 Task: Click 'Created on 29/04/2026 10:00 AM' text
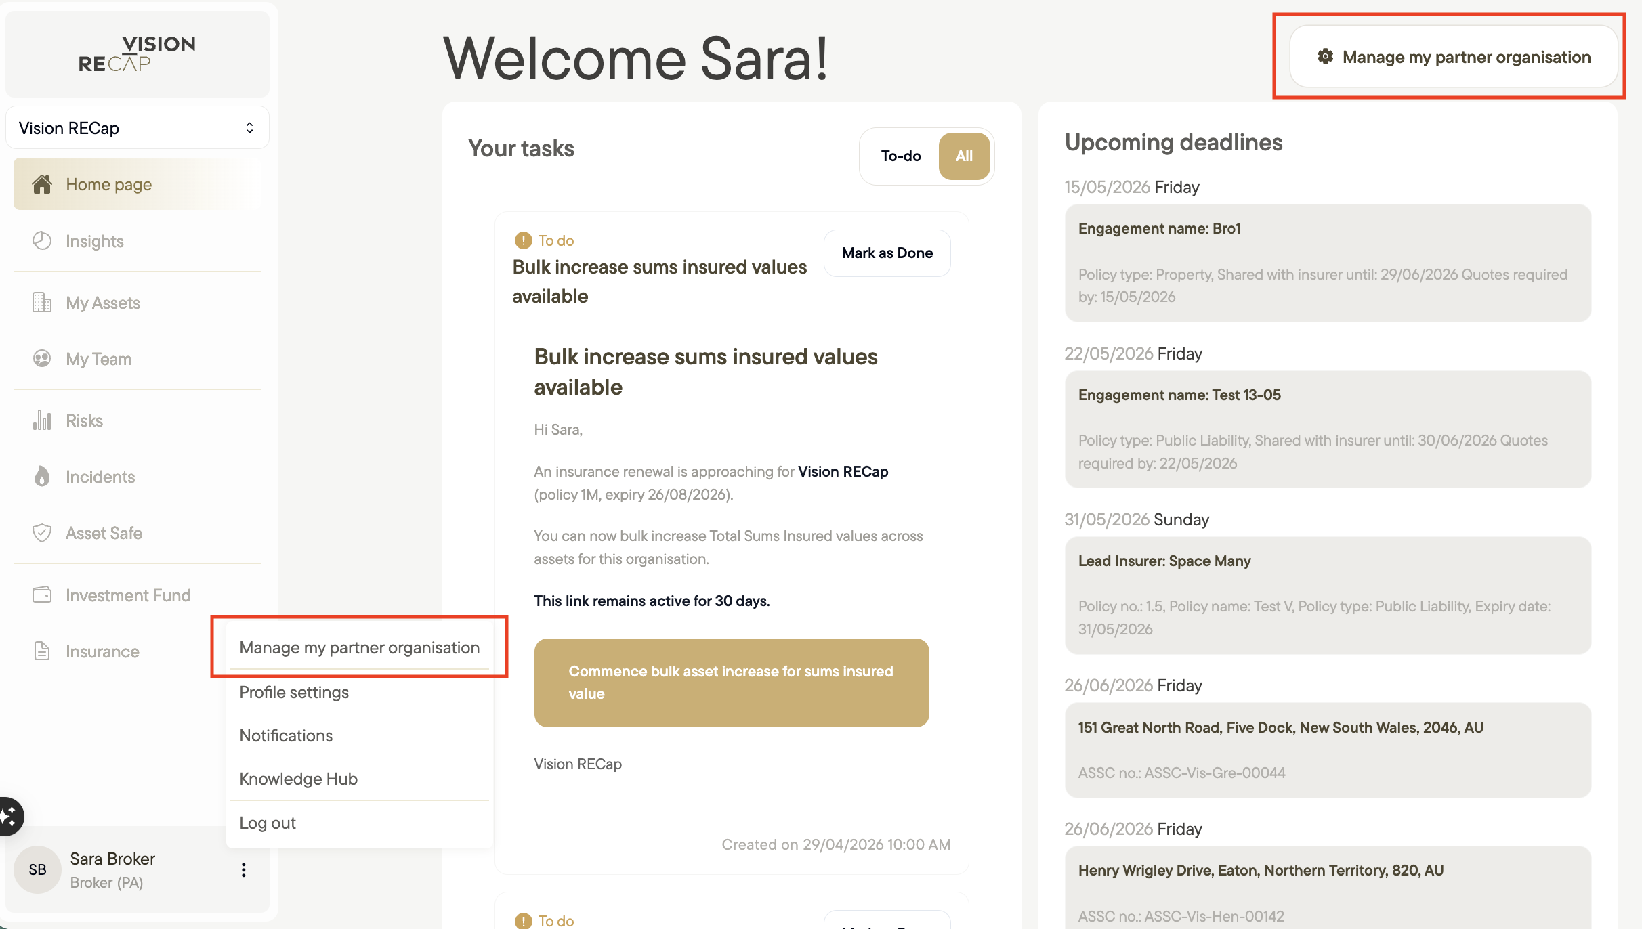pos(835,844)
